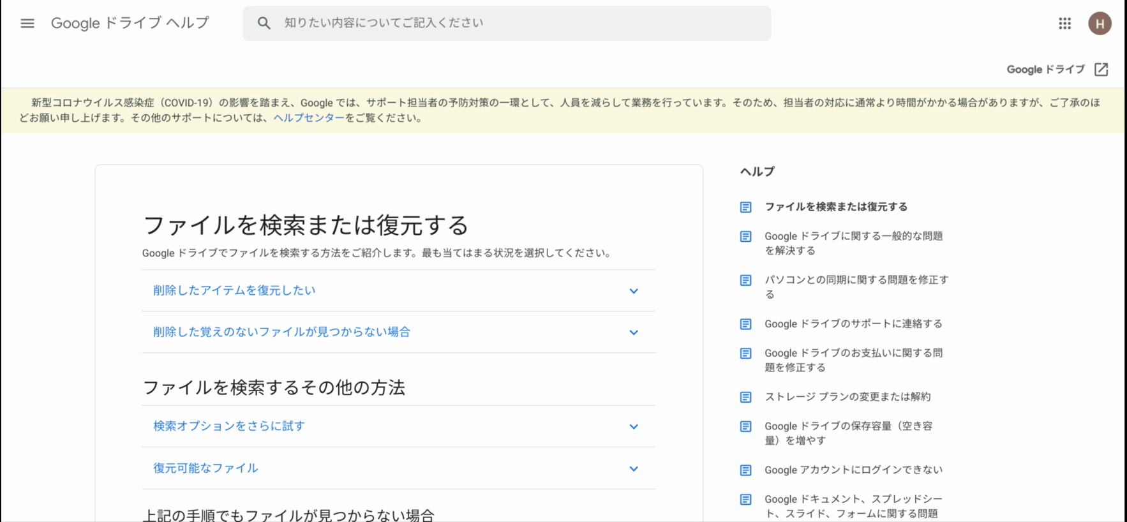Open the 削除したアイテムを復元したい section

pos(398,290)
